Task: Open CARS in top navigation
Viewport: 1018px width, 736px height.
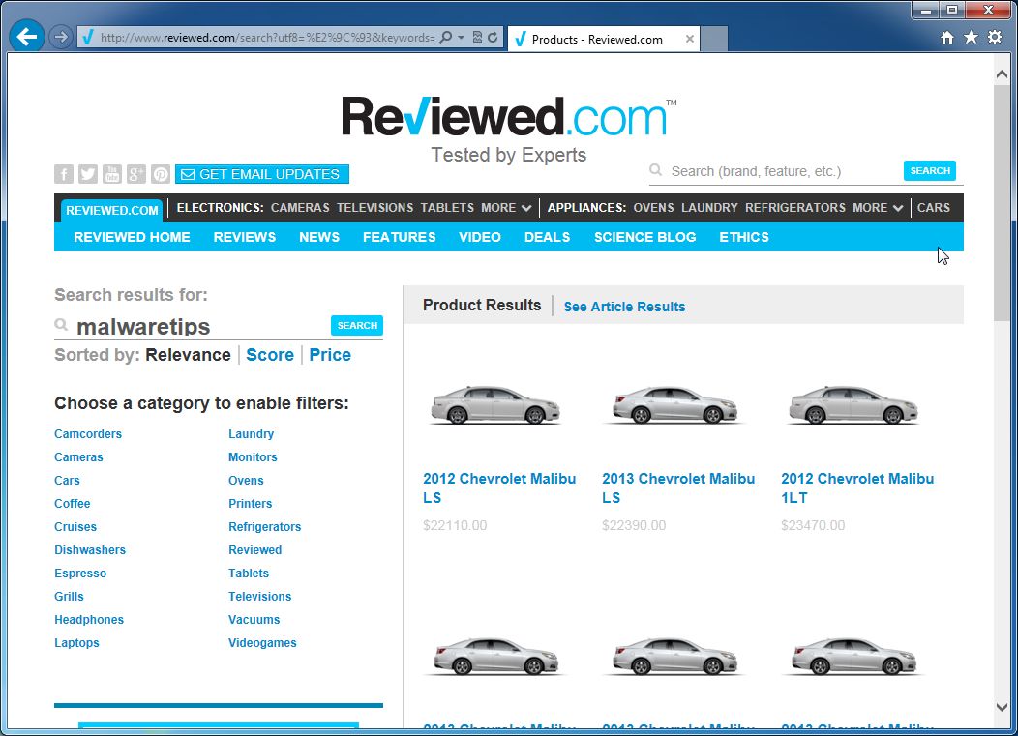Action: click(x=934, y=208)
